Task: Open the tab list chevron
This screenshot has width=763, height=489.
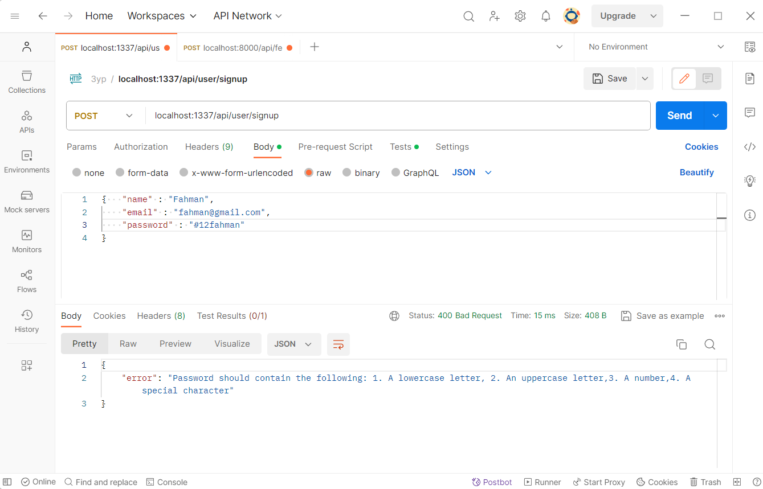Action: pos(559,47)
